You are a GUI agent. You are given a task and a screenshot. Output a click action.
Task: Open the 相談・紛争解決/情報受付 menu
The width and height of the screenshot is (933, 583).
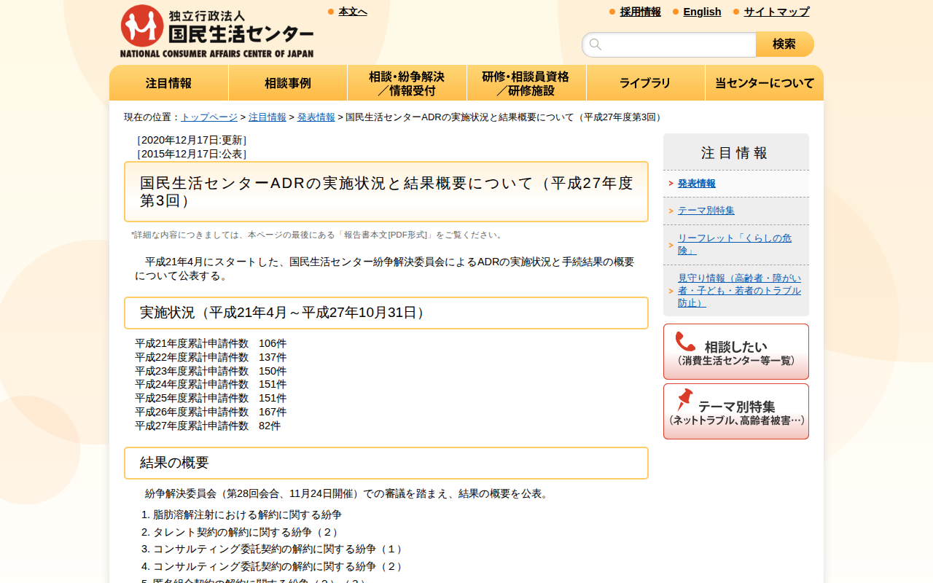[x=407, y=83]
